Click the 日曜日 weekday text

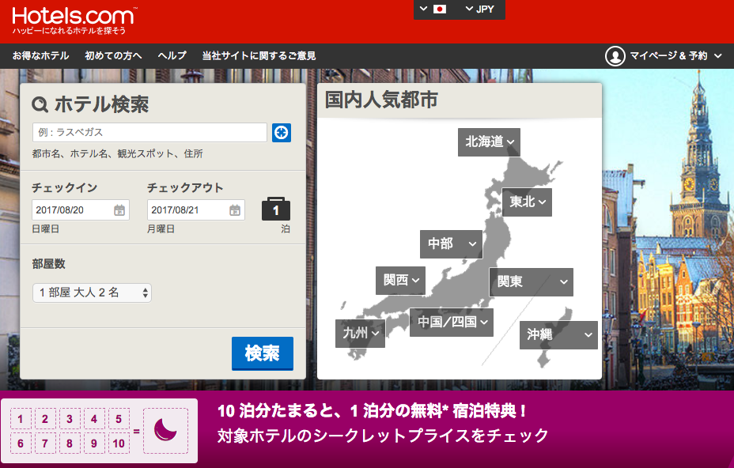45,229
